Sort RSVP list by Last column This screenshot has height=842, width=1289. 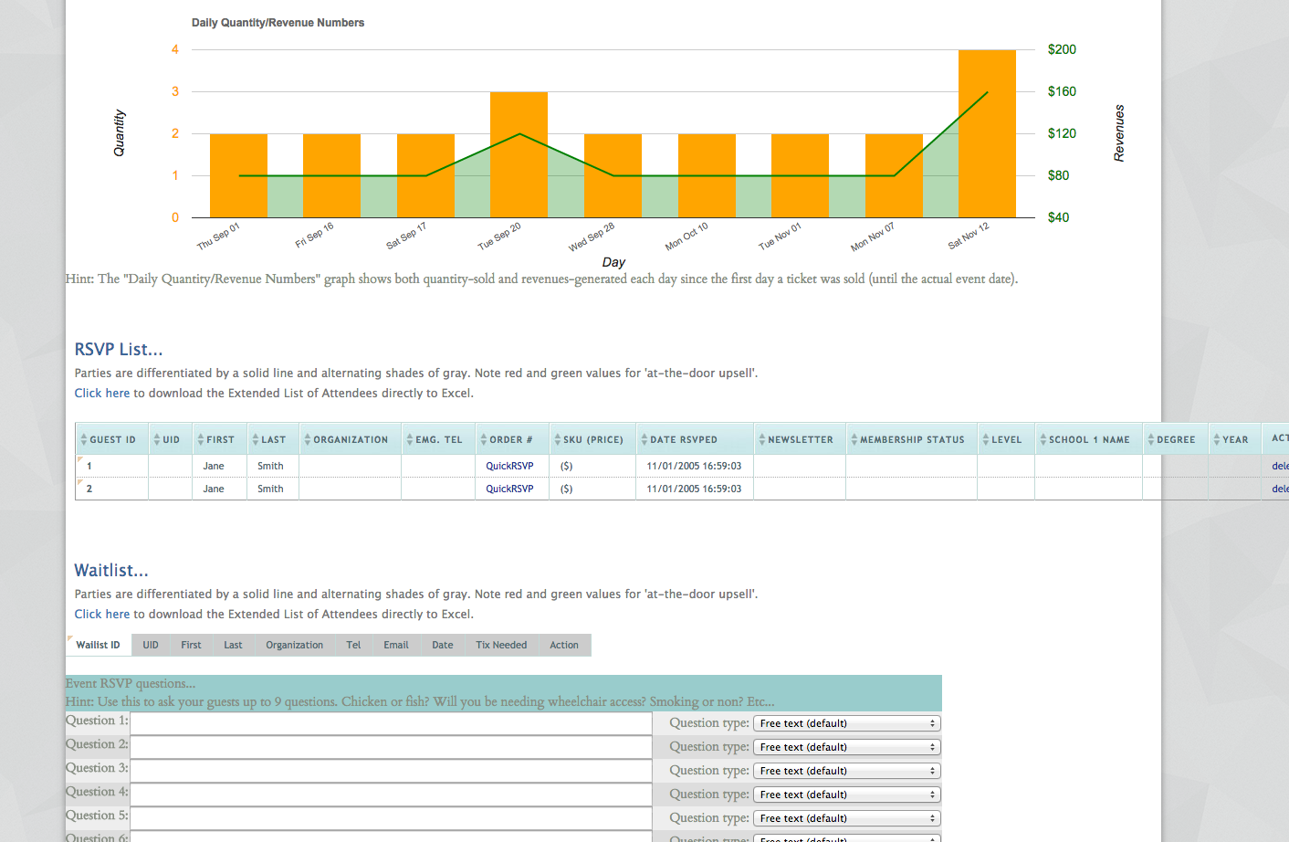click(x=272, y=439)
